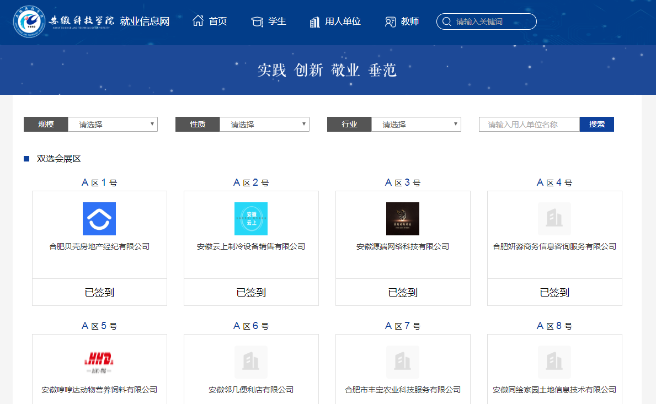This screenshot has width=656, height=404.
Task: Expand the 性质 dropdown
Action: (x=264, y=125)
